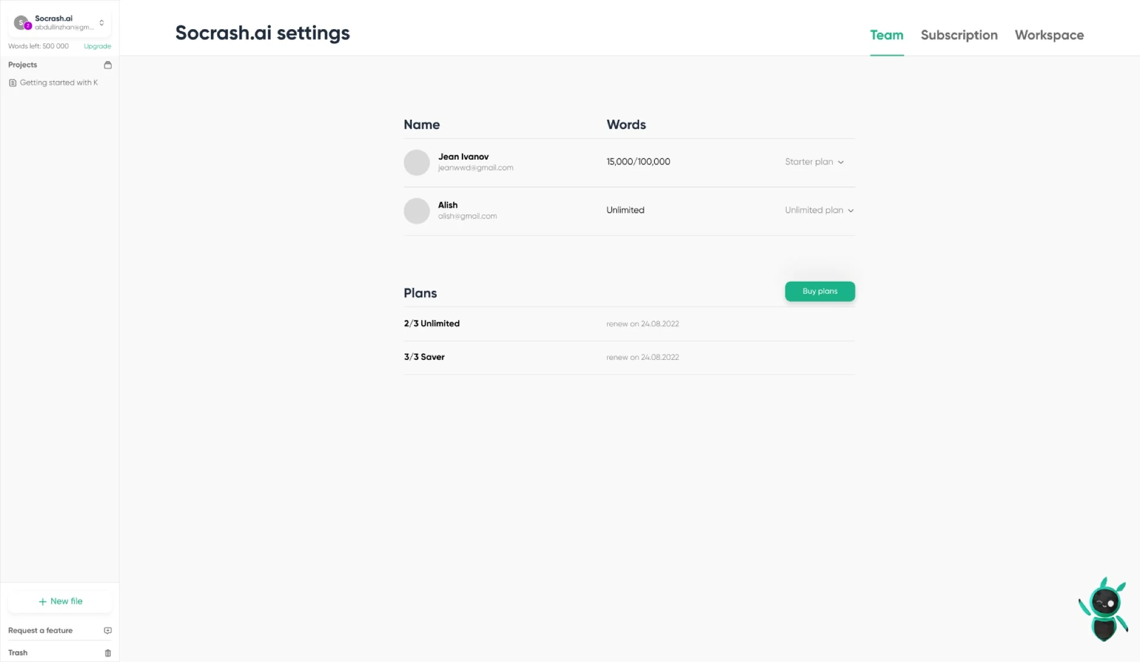Select the 3/3 Saver plan row
Screen dimensions: 1140x662
click(x=629, y=357)
